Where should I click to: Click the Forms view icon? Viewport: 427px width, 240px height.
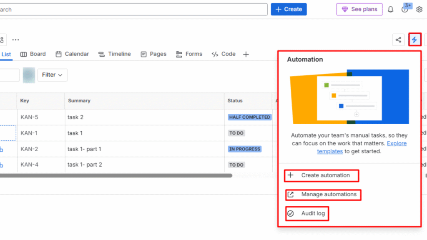(179, 54)
